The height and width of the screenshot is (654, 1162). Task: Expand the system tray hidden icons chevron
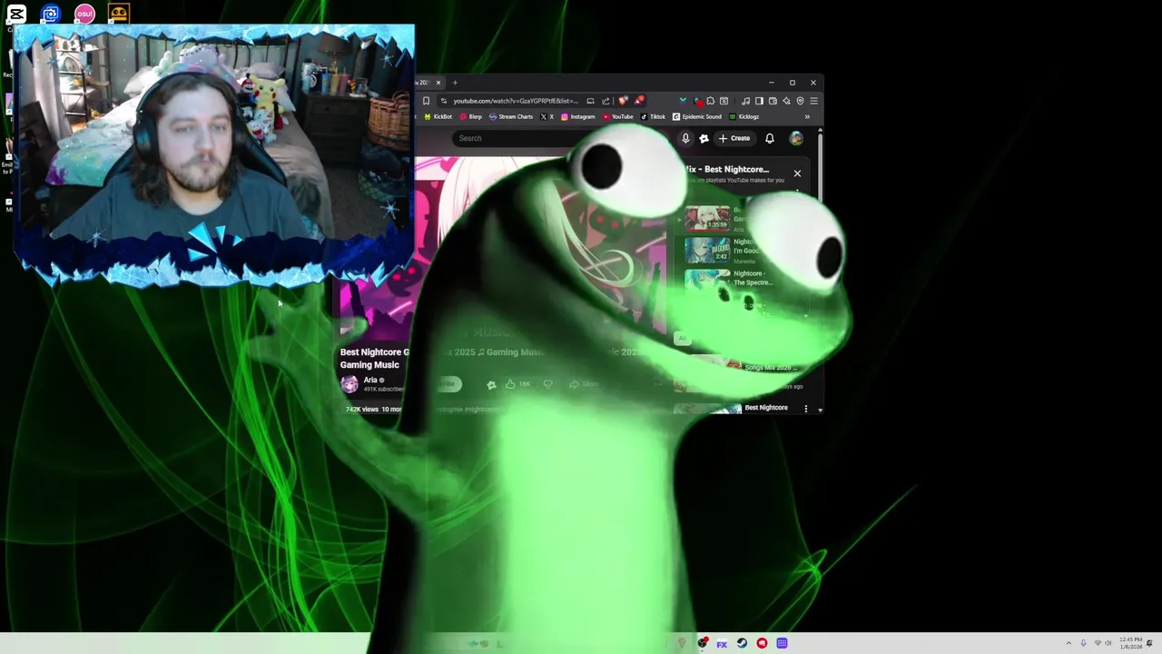click(x=1068, y=643)
